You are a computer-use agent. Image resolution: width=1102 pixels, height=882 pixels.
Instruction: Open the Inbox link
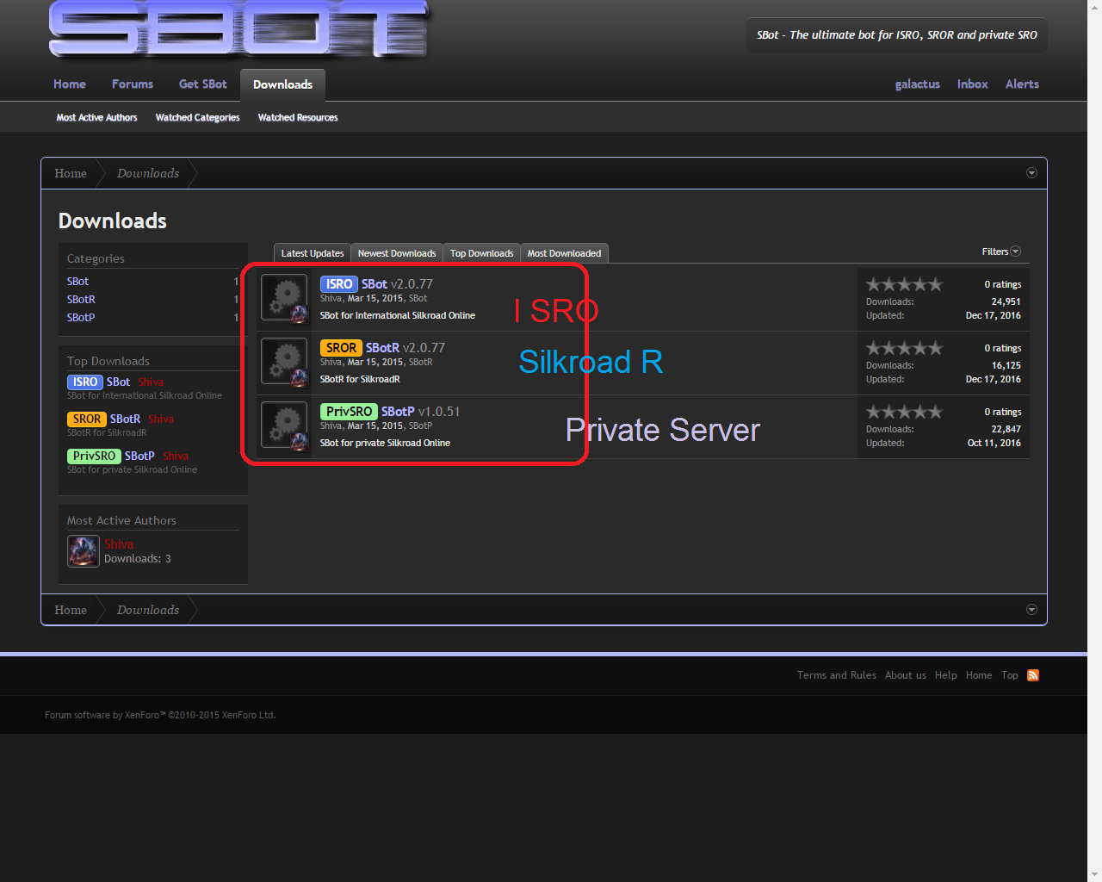(973, 84)
